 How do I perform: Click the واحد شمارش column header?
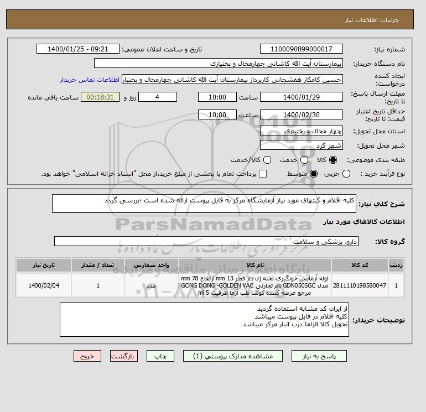tap(152, 265)
